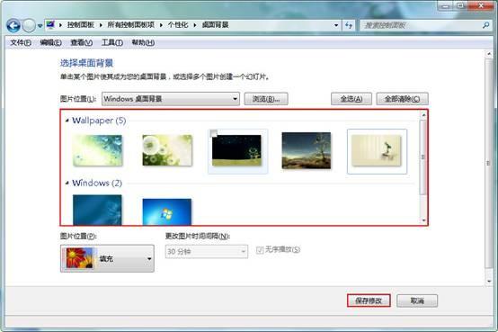Select 桌面背景 breadcrumb segment
Screen dimensions: 498x332
pos(216,25)
